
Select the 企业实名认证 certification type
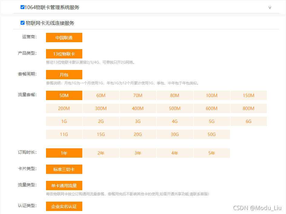tap(64, 206)
